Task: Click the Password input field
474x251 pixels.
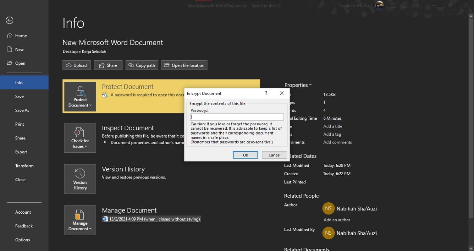Action: pos(237,117)
